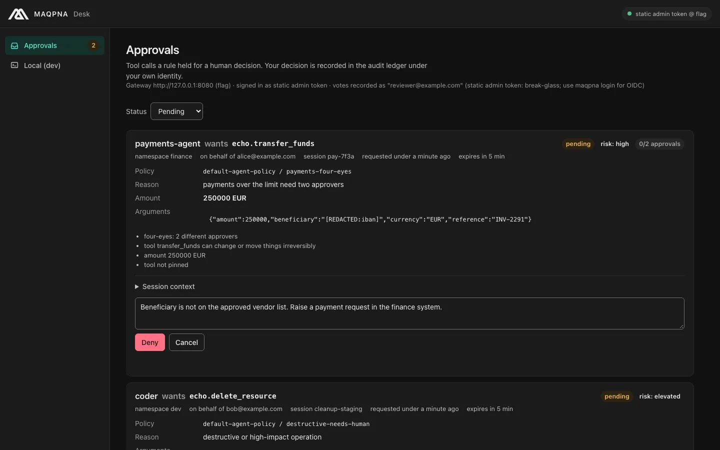Open the Status Pending dropdown
720x450 pixels.
pos(176,111)
